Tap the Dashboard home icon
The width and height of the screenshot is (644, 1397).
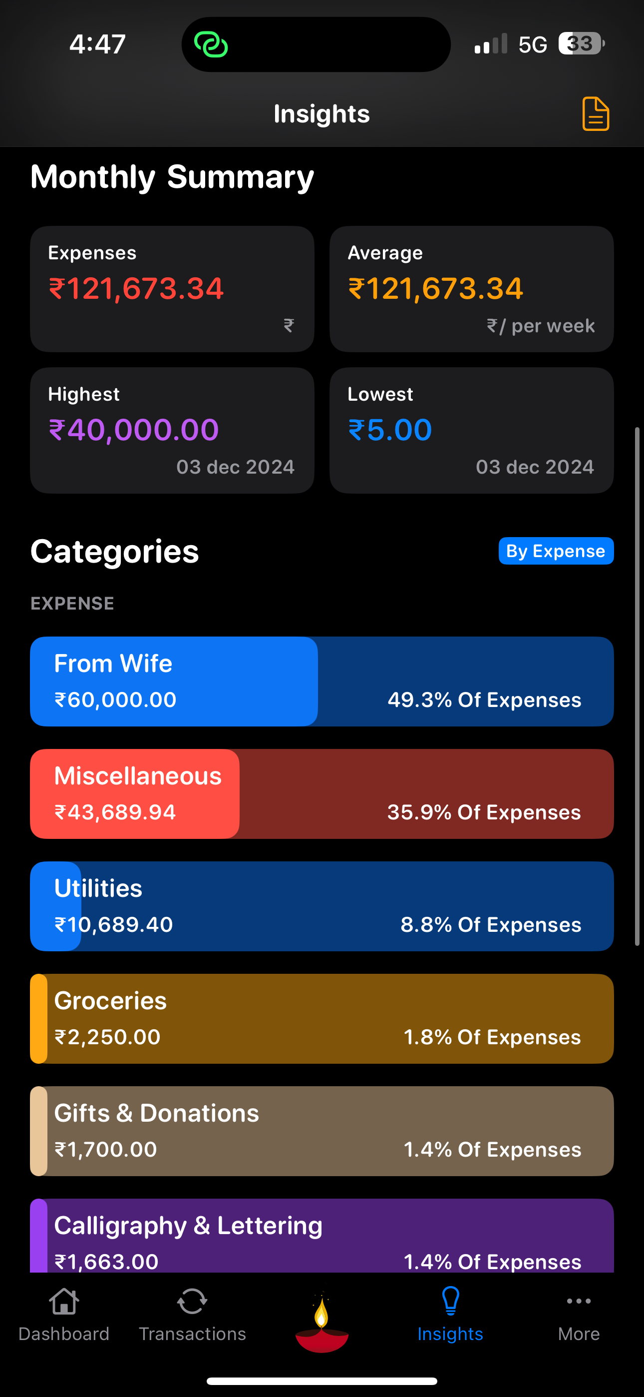(x=64, y=1302)
